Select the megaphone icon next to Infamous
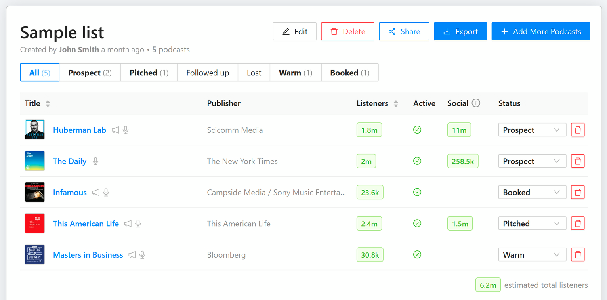Screen dimensions: 607x300 pos(96,192)
